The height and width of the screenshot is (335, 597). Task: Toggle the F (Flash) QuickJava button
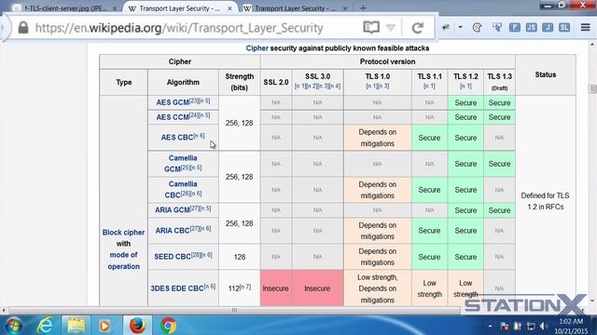click(515, 27)
